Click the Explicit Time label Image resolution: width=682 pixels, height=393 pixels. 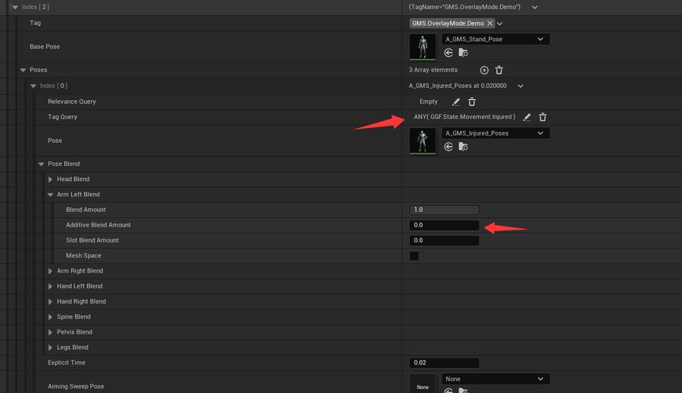(67, 363)
